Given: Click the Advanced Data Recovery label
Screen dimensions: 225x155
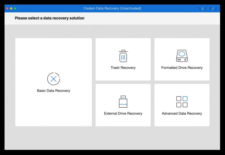Looking at the screenshot, I should pyautogui.click(x=182, y=113).
